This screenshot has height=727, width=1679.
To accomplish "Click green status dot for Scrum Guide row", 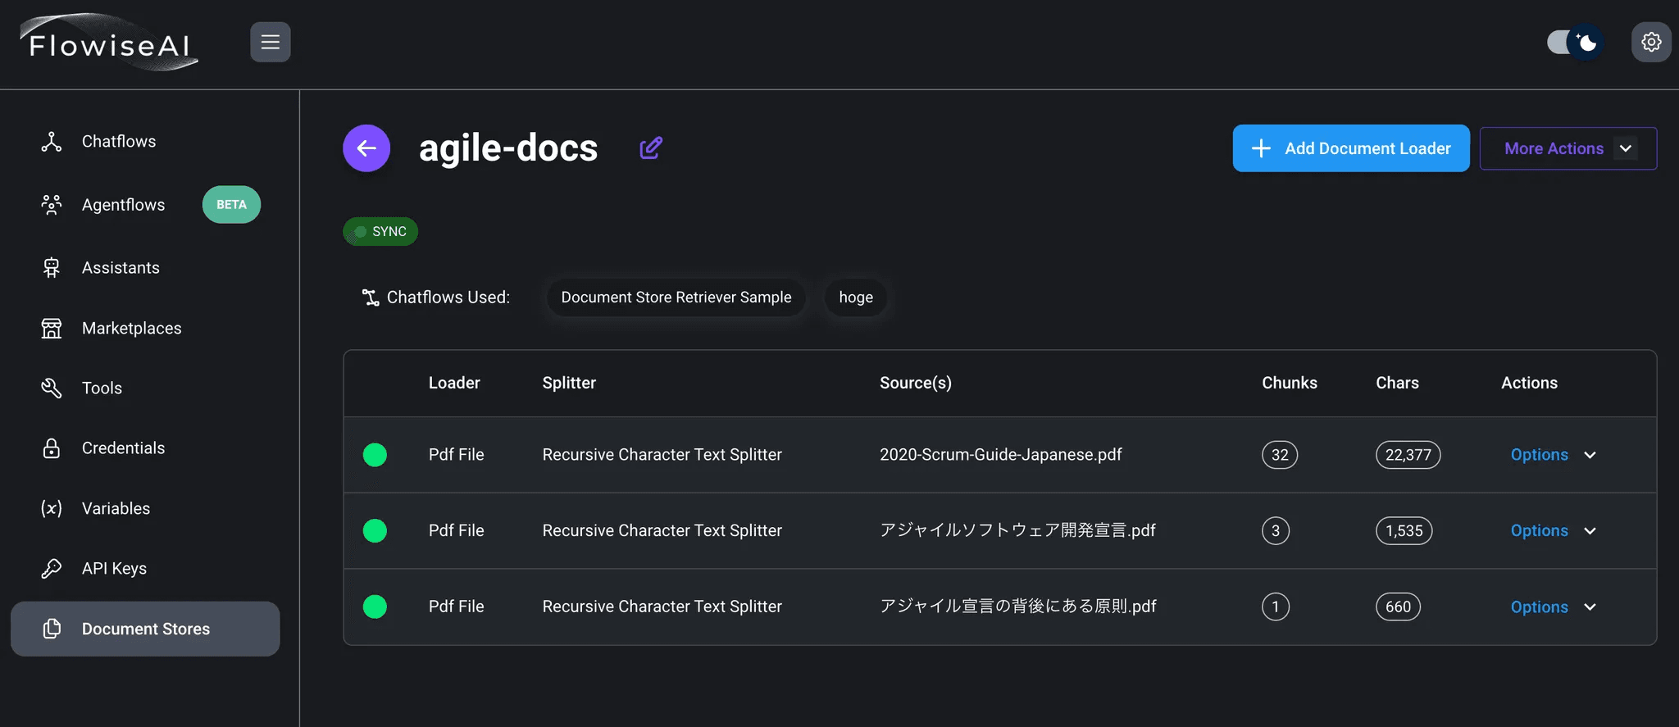I will [375, 455].
